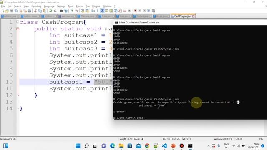Click the Paste clipboard toolbar icon
This screenshot has width=267, height=150.
[x=45, y=10]
